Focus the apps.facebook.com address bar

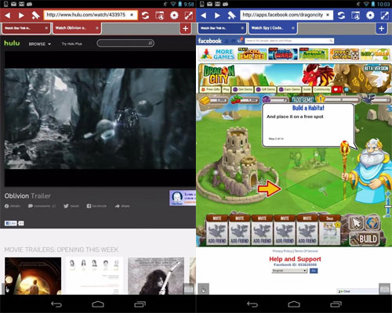tap(286, 15)
